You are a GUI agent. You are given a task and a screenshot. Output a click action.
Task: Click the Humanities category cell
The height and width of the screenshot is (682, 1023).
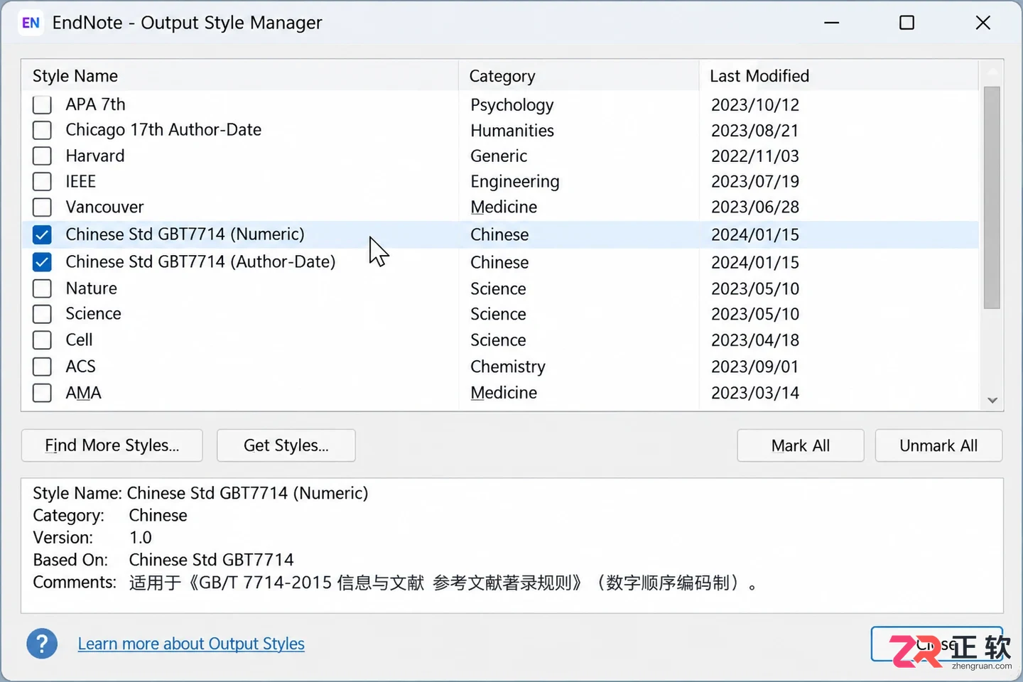[x=511, y=131]
